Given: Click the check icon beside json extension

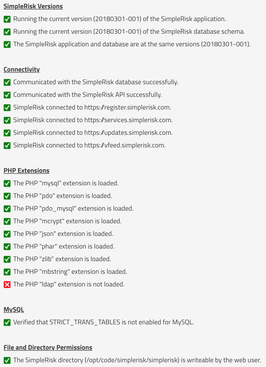Looking at the screenshot, I should coord(7,234).
